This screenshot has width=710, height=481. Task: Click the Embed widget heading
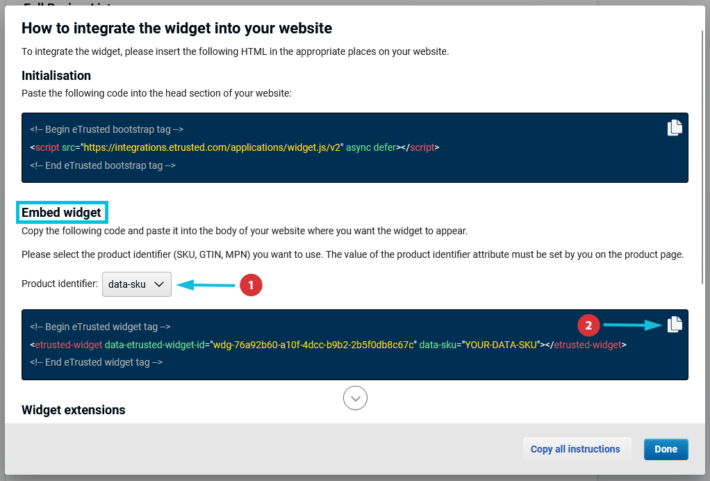[62, 213]
